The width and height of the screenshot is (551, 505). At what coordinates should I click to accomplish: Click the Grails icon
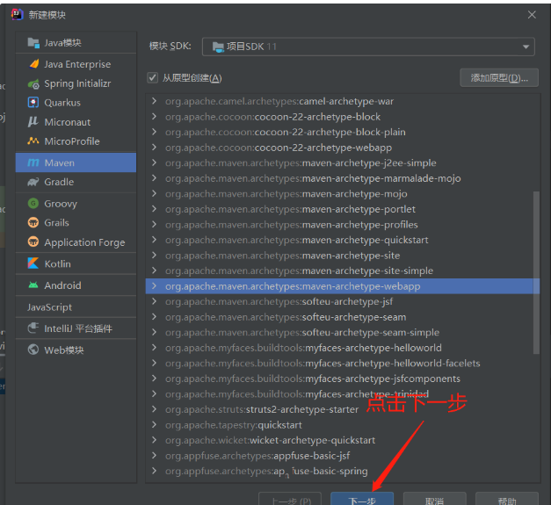(x=33, y=223)
